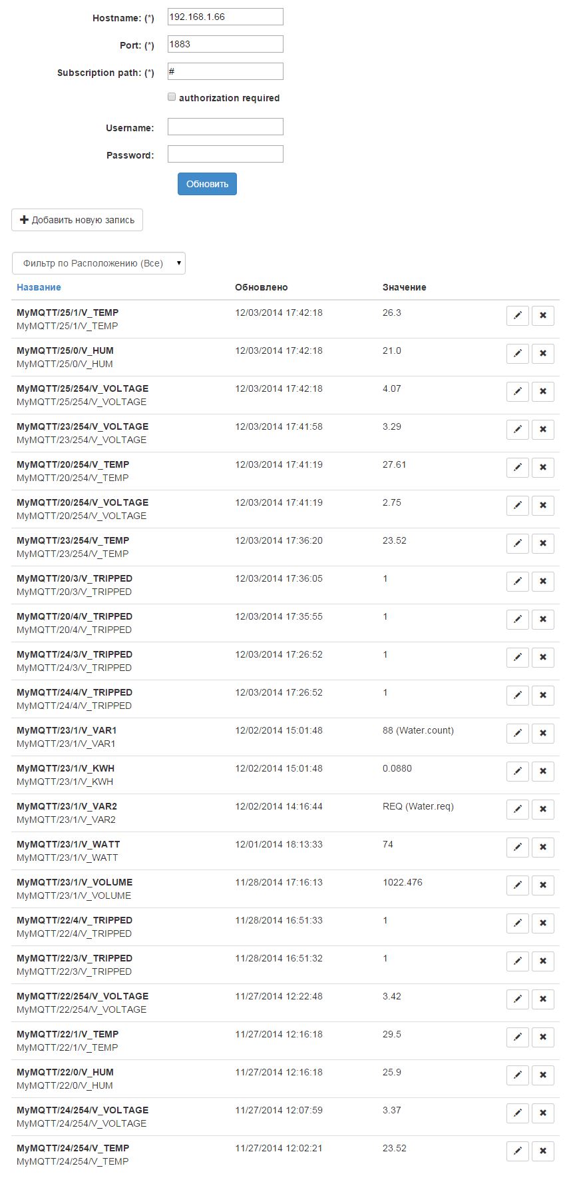Delete the MyMQTT/25/0/V_HUM record

tap(542, 353)
